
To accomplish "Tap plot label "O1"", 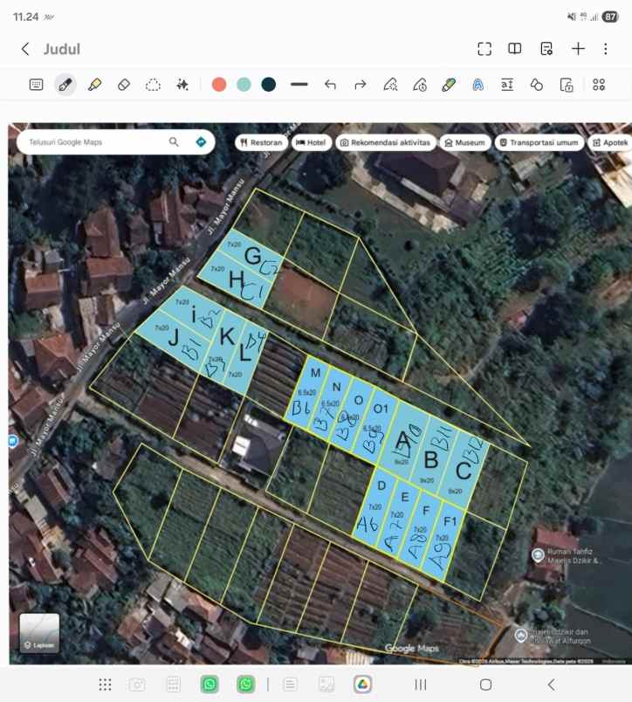I will pyautogui.click(x=381, y=409).
